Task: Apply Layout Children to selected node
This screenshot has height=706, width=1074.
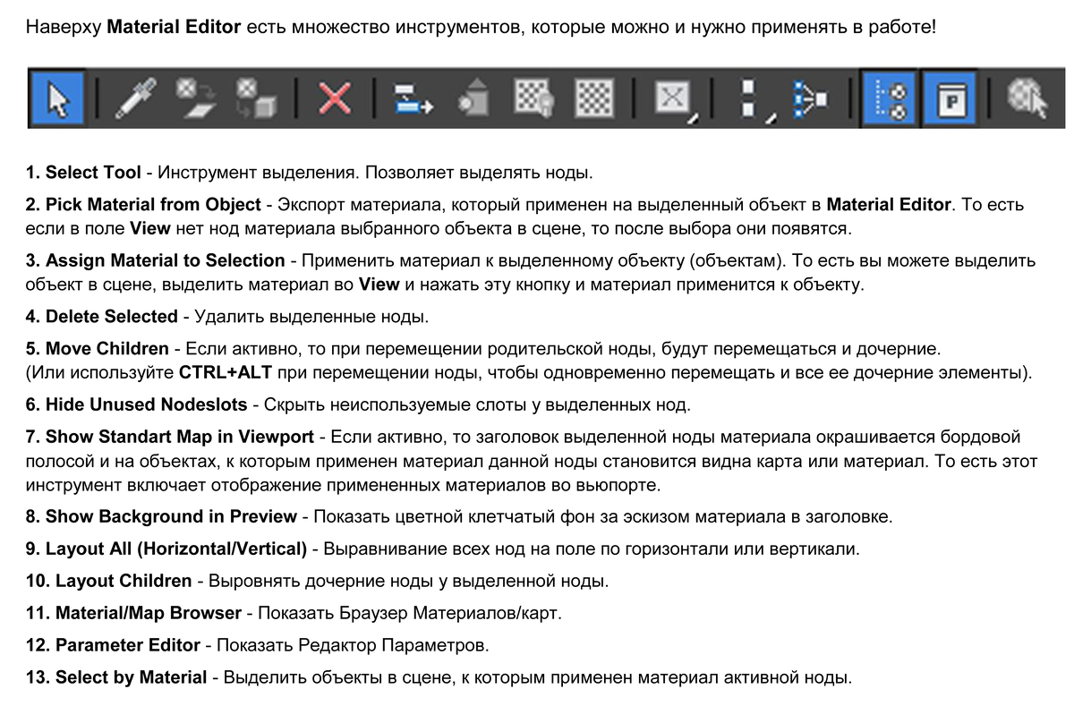Action: (810, 98)
